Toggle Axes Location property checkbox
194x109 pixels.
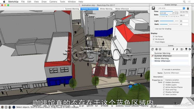click(164, 95)
